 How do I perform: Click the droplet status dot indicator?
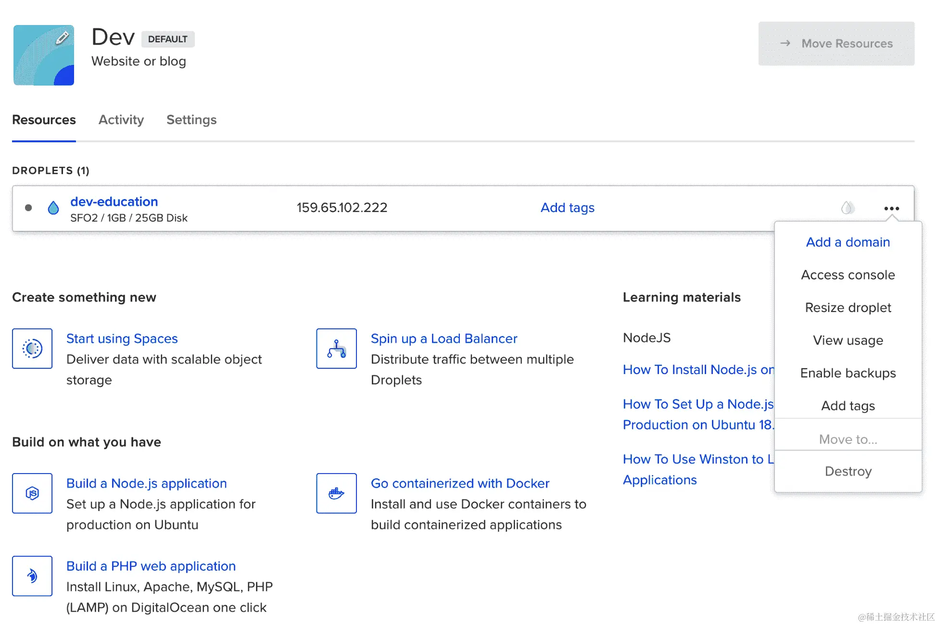pyautogui.click(x=28, y=208)
